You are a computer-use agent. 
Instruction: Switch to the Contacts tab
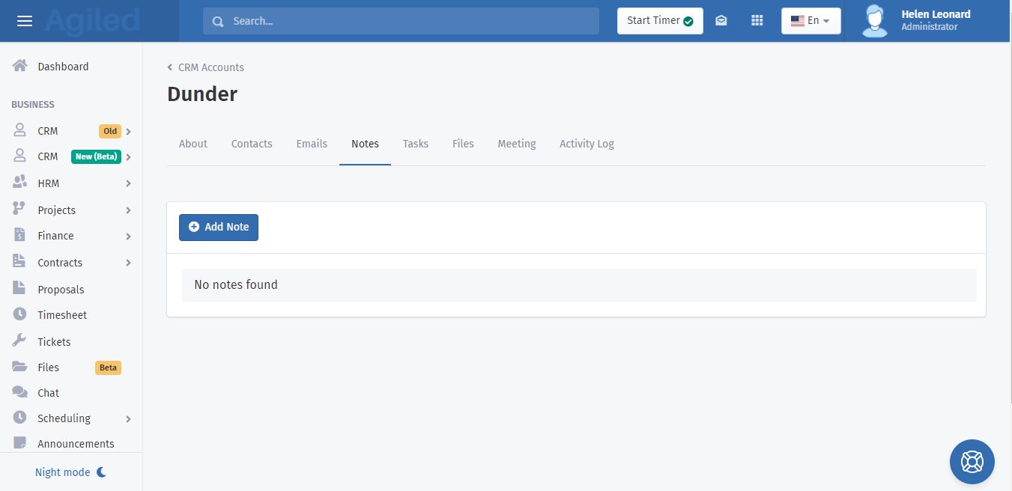252,144
